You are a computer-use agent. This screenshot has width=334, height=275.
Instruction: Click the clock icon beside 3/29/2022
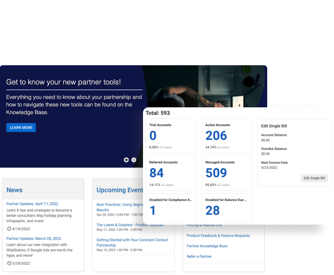[x=9, y=263]
